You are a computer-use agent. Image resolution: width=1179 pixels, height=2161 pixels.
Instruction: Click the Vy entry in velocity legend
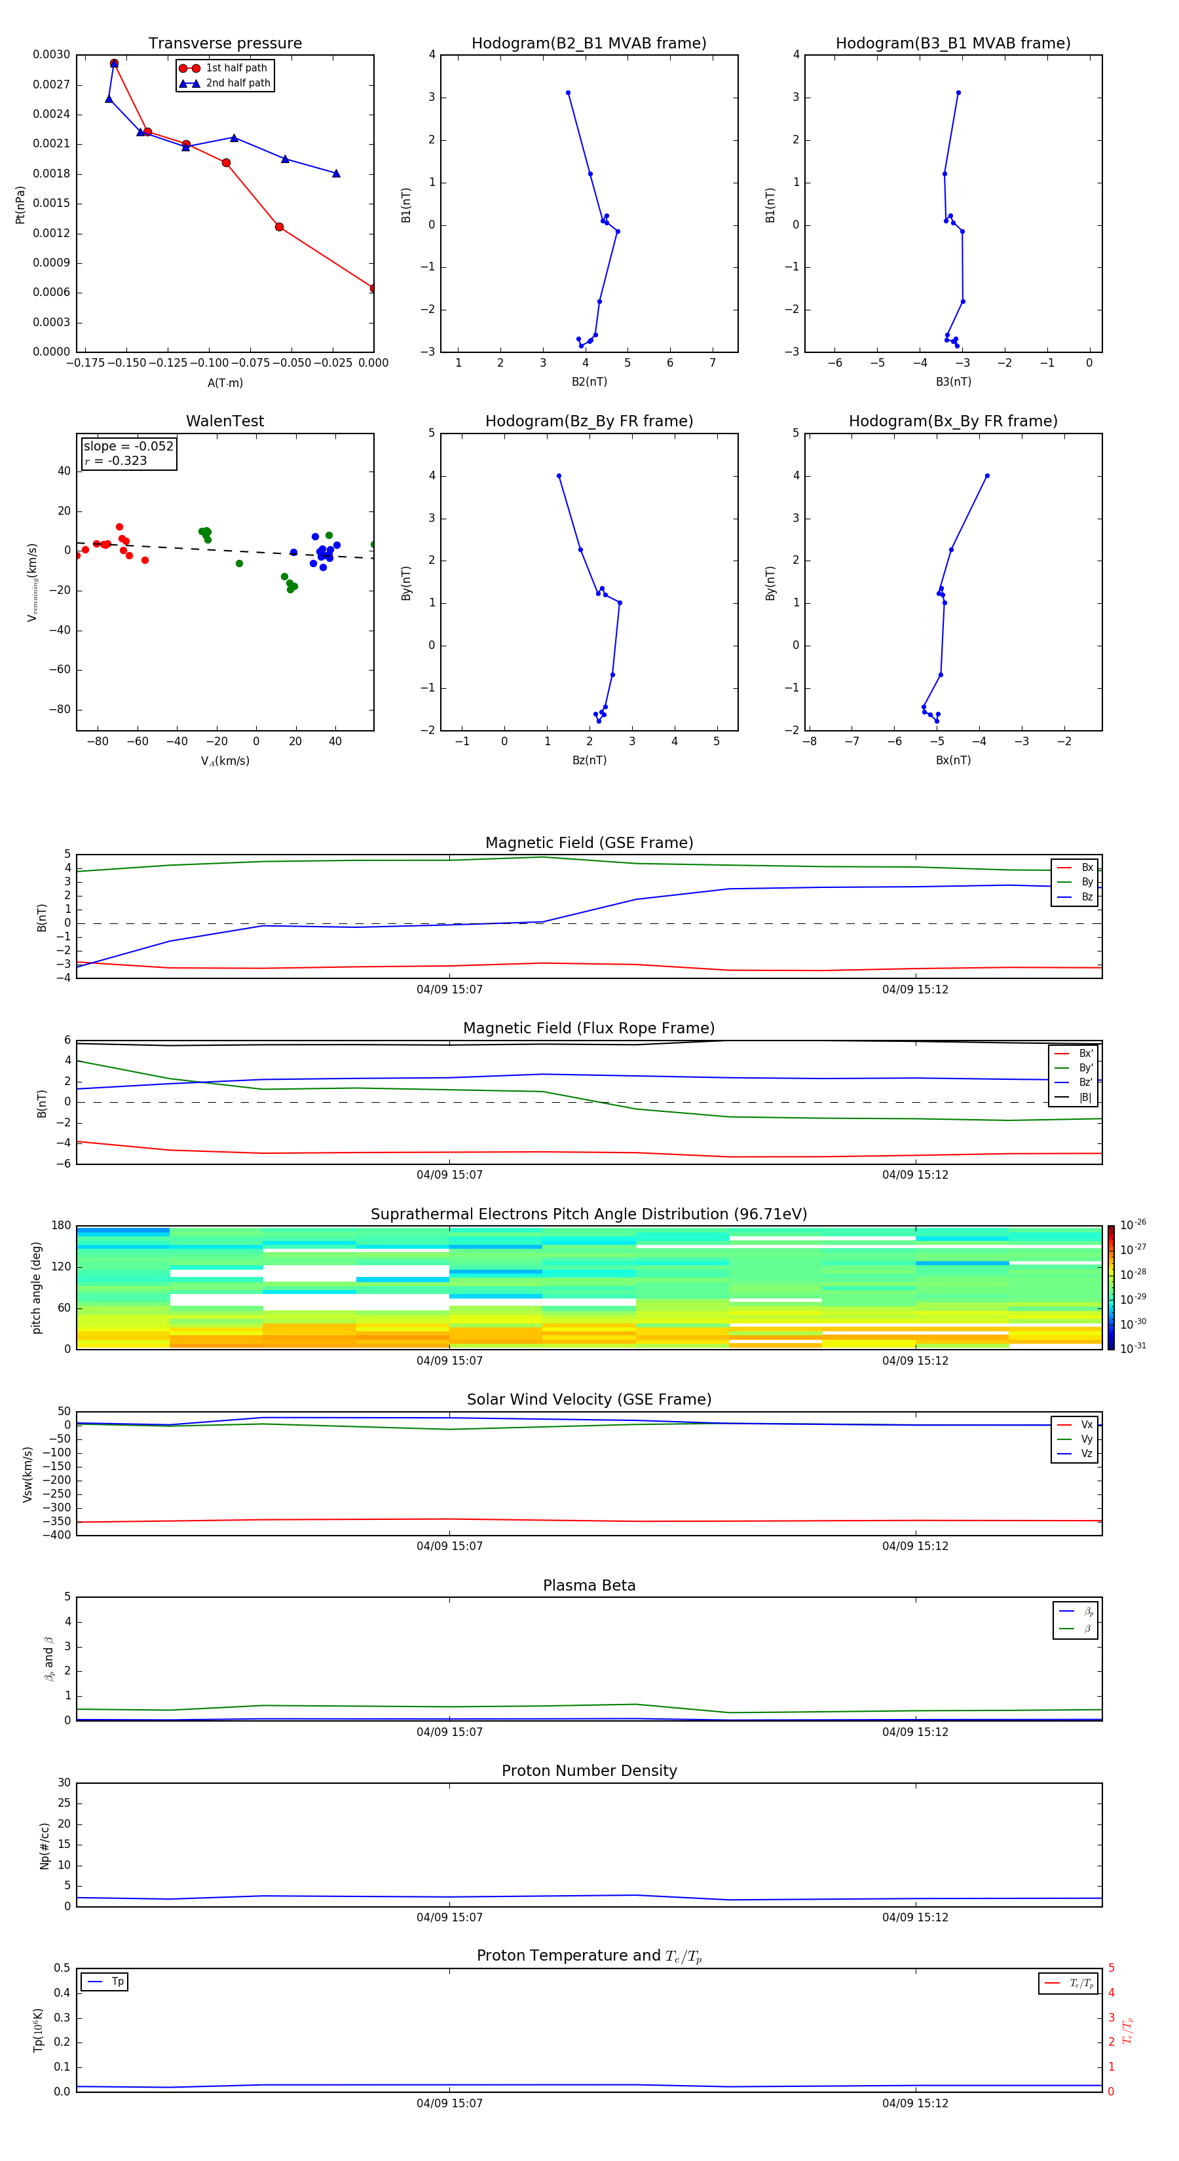[1076, 1439]
